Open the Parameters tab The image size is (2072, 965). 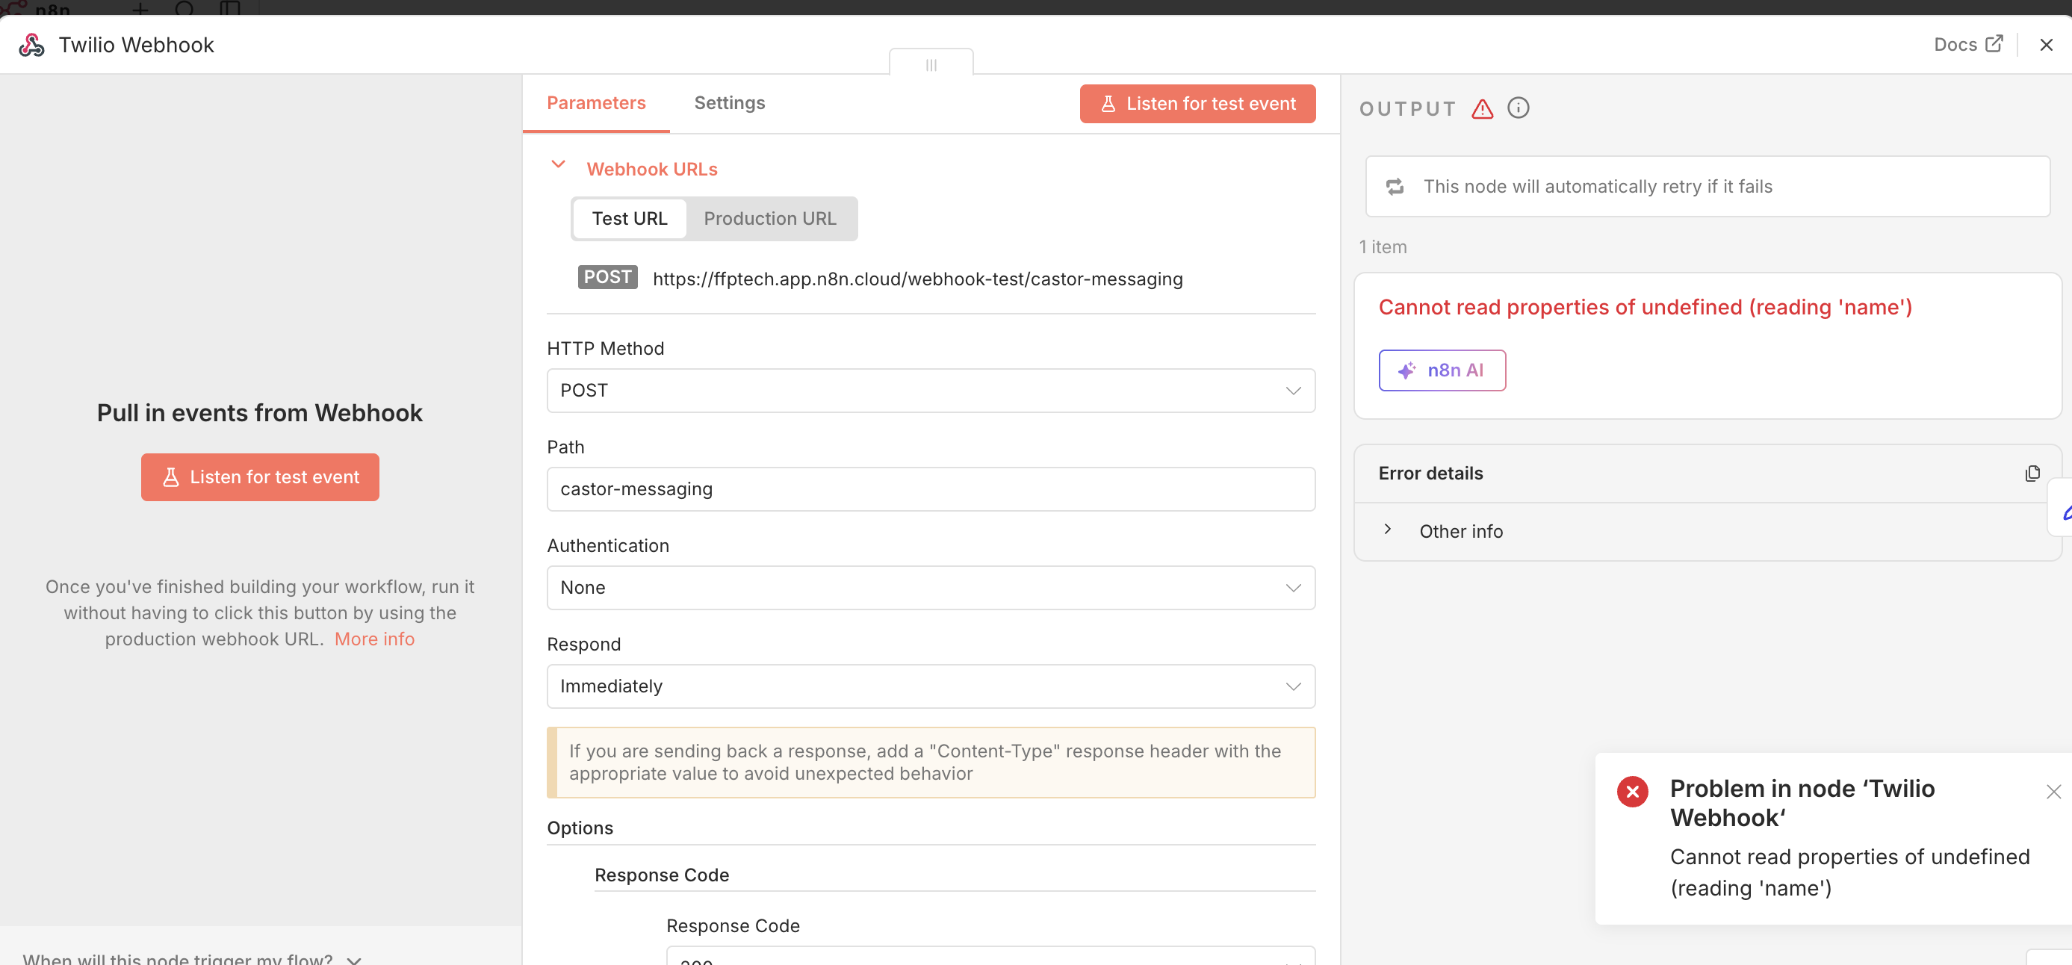point(596,103)
